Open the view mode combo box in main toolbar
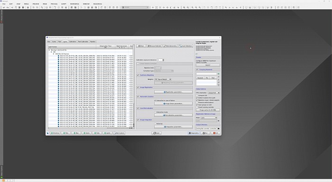The height and width of the screenshot is (182, 332). (x=135, y=8)
